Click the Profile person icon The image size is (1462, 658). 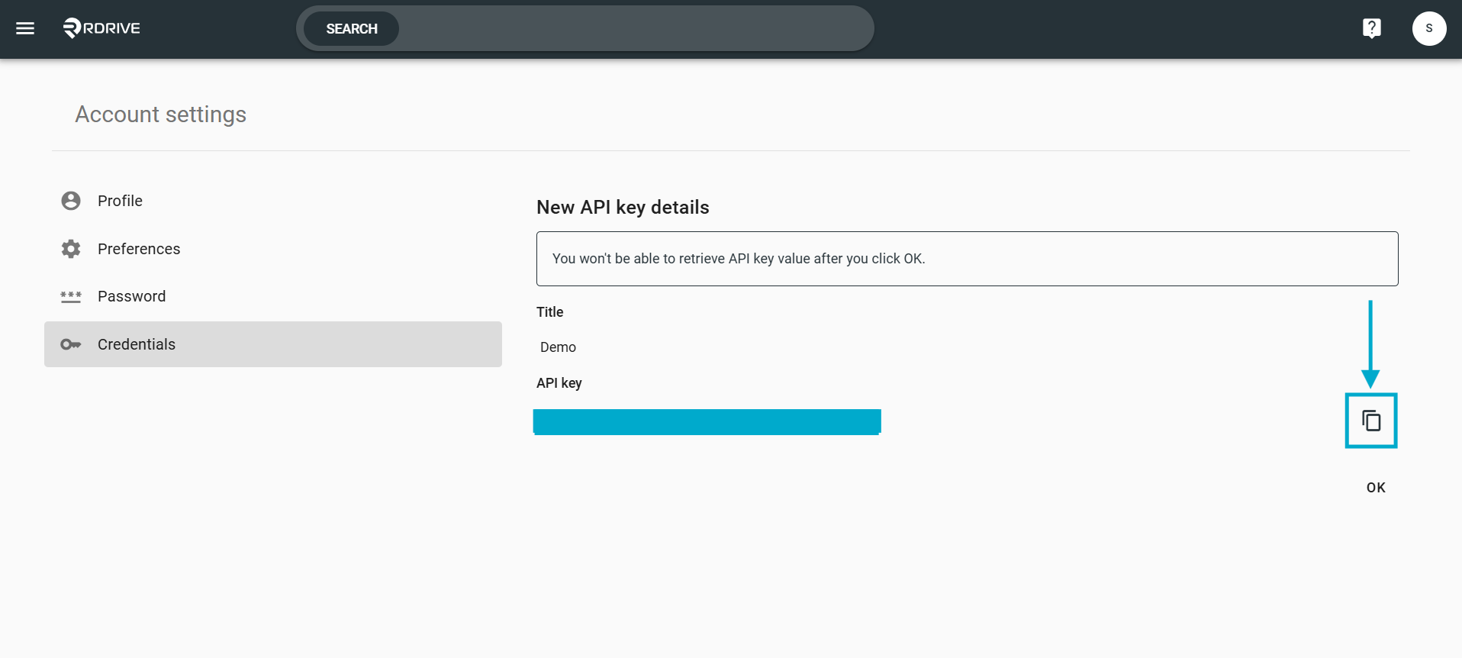click(71, 201)
